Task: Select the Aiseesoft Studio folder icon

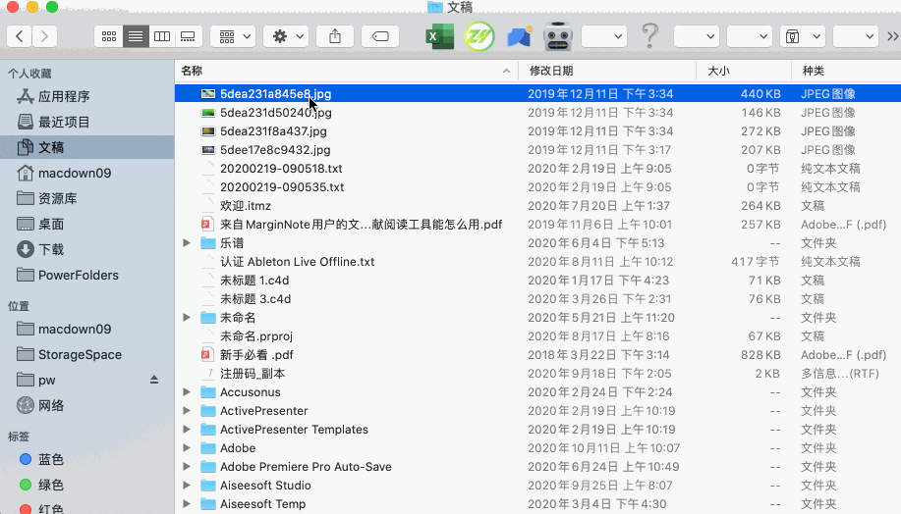Action: (208, 486)
